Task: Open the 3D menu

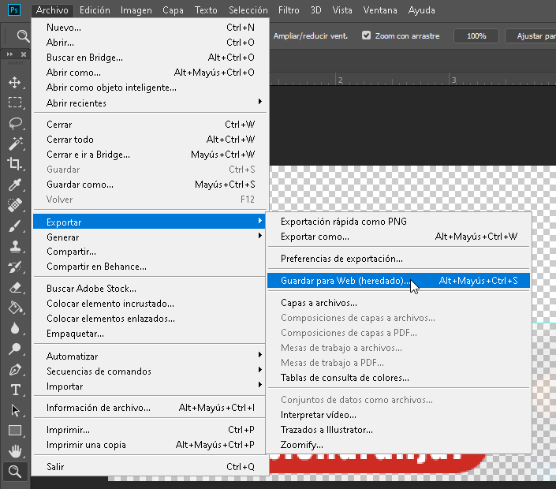Action: pyautogui.click(x=316, y=10)
